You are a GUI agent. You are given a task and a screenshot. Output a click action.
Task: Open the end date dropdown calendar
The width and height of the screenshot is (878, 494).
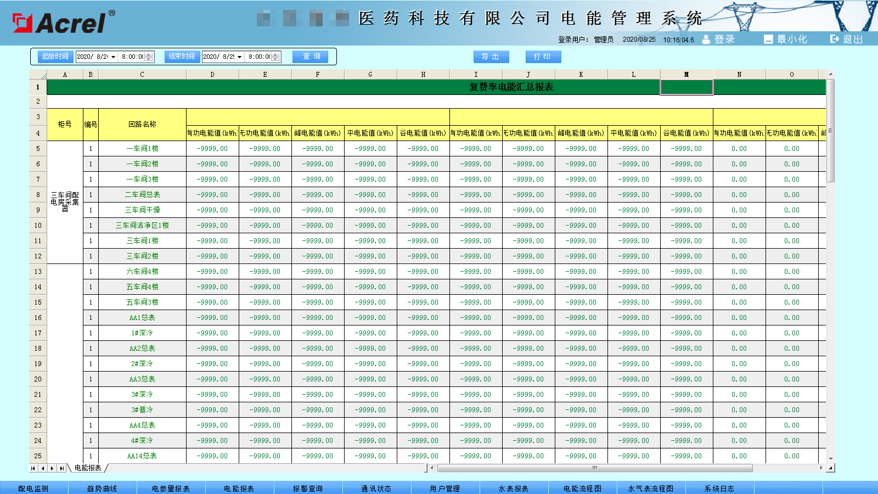click(239, 57)
